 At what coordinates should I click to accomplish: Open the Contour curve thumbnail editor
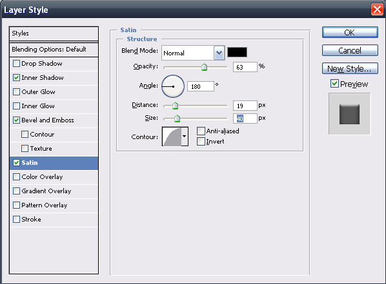click(x=172, y=137)
